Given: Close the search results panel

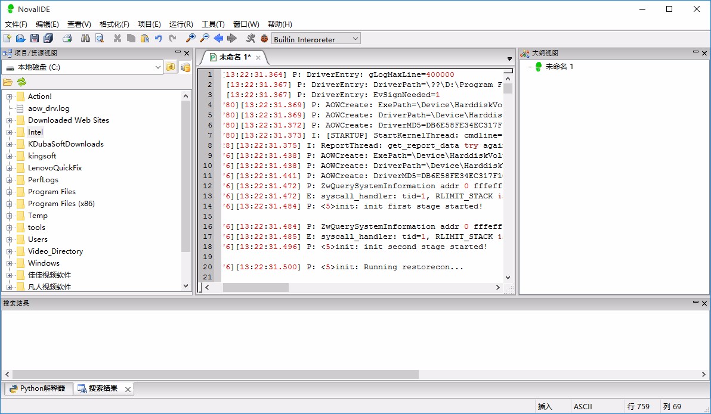Looking at the screenshot, I should coord(704,303).
